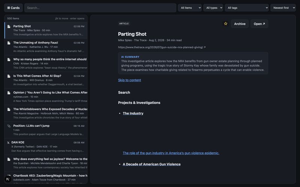
Task: Click document icon beside AI Slop article
Action: tap(9, 76)
